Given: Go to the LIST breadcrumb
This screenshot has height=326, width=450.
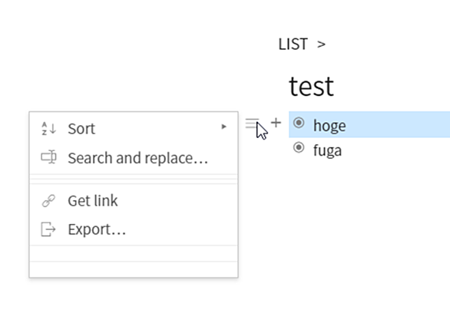Looking at the screenshot, I should (x=293, y=44).
